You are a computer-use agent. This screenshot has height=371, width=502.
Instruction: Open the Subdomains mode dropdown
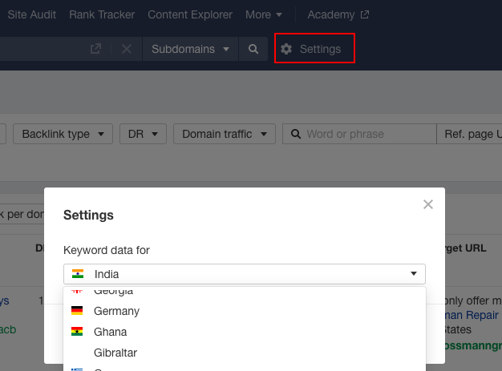[x=191, y=49]
